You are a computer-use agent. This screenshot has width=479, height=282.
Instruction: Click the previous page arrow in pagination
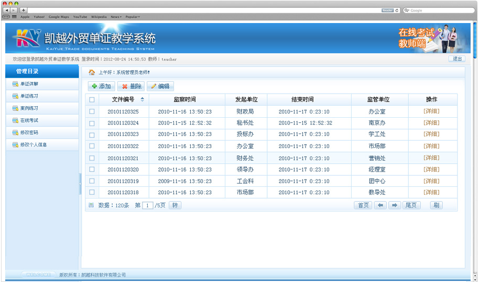coord(380,206)
